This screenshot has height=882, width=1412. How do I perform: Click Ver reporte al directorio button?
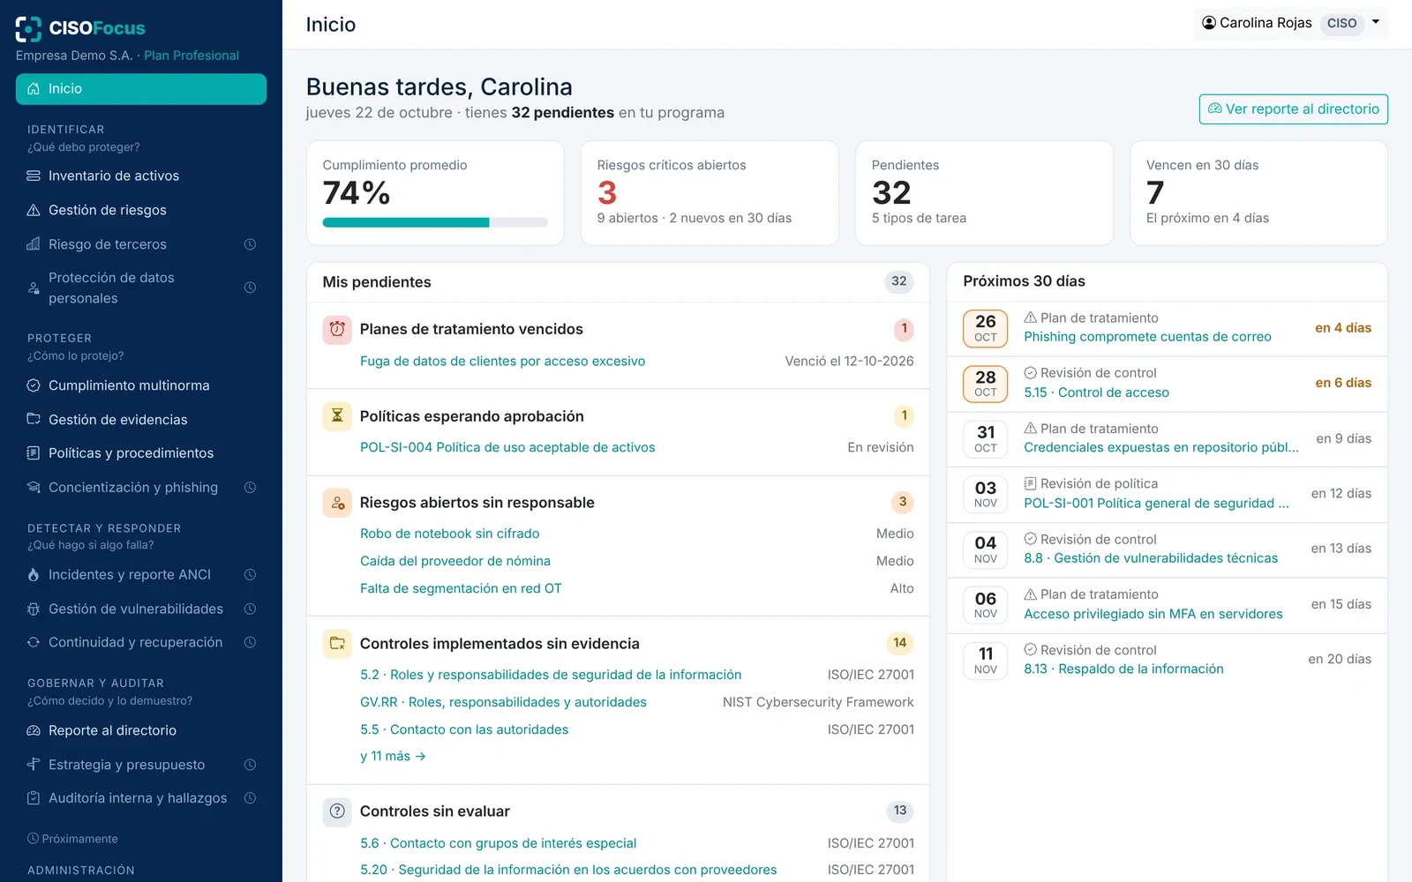click(x=1293, y=109)
